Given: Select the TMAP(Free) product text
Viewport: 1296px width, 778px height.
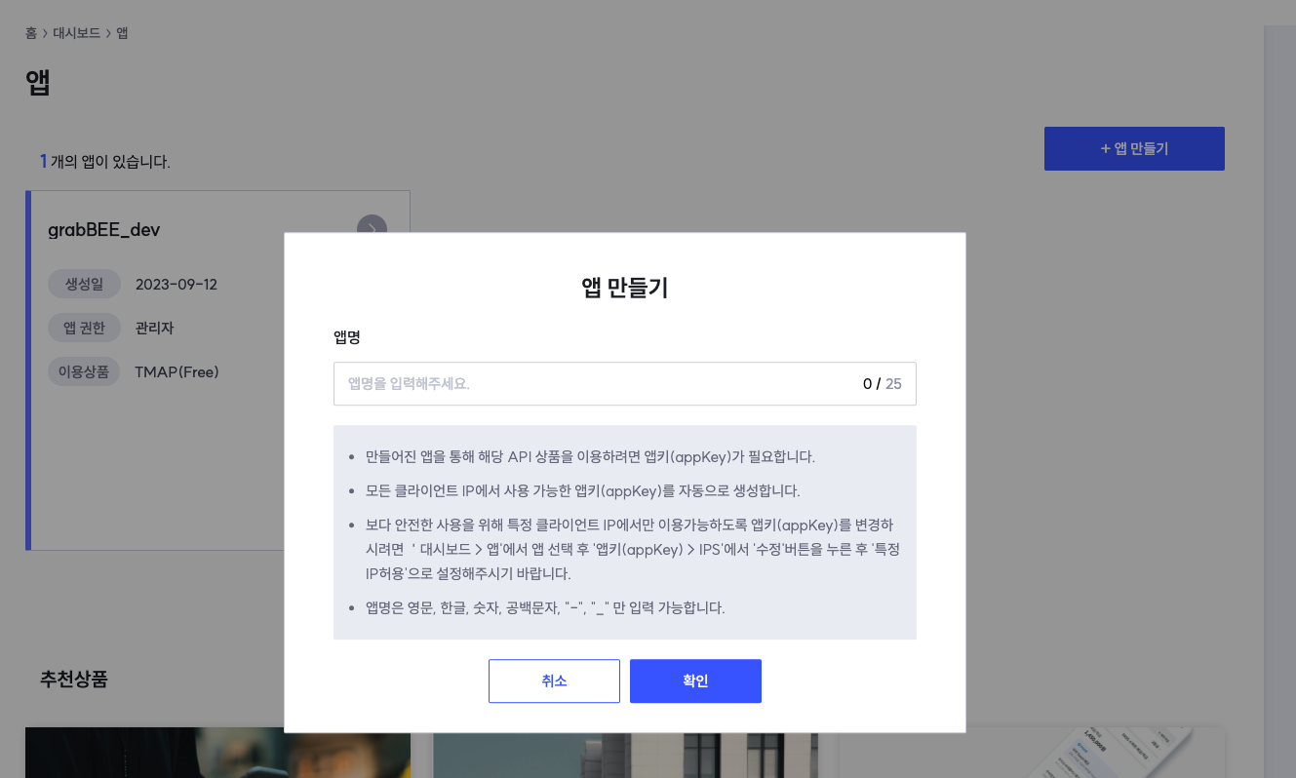Looking at the screenshot, I should pos(177,371).
